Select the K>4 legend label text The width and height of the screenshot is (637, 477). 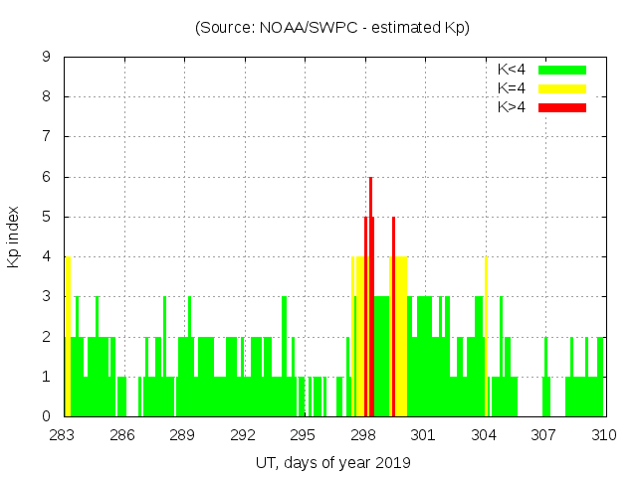514,107
